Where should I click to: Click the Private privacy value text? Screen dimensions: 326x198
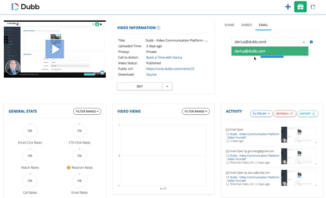click(152, 52)
